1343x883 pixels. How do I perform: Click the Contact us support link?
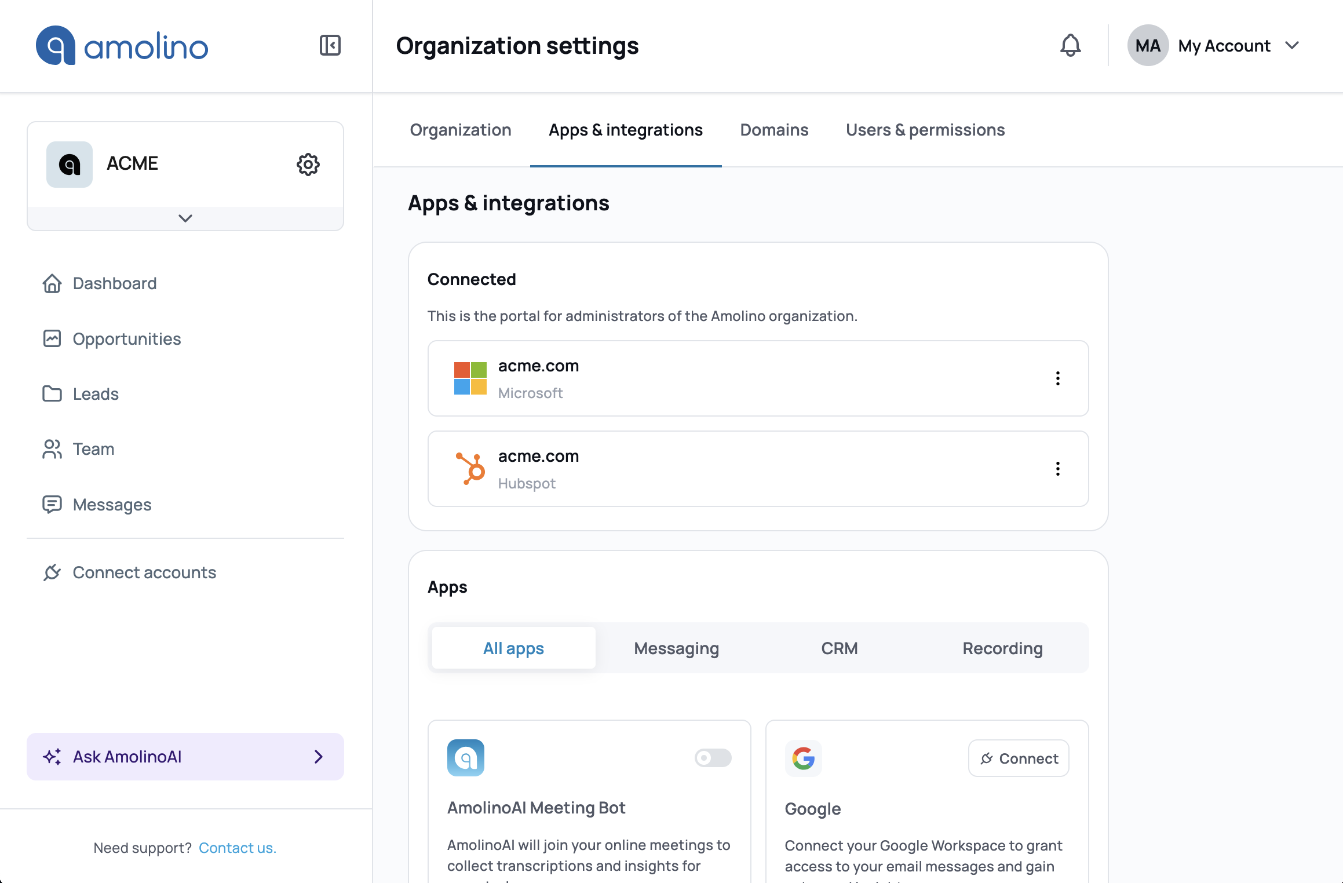238,847
